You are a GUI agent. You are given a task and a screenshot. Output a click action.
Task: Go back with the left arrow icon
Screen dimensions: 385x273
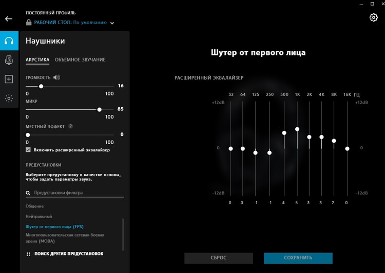pos(9,19)
